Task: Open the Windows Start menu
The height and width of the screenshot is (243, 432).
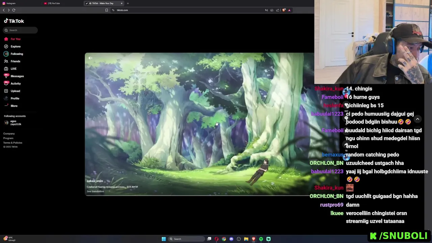Action: tap(164, 239)
